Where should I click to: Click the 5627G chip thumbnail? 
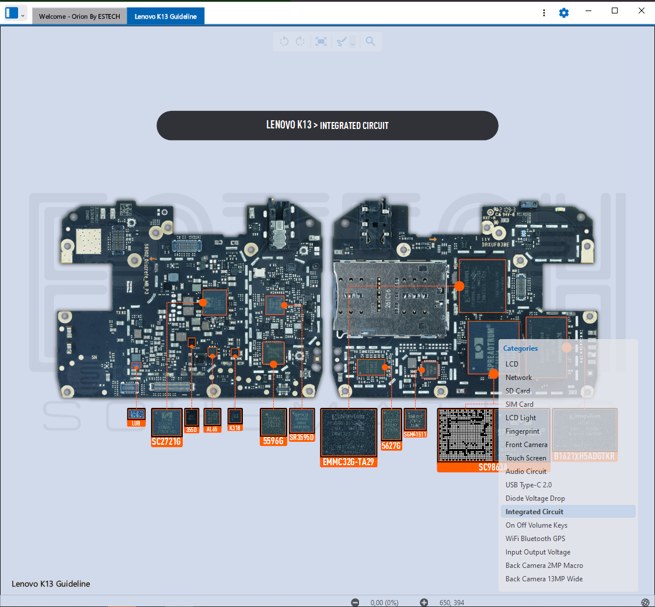click(391, 430)
